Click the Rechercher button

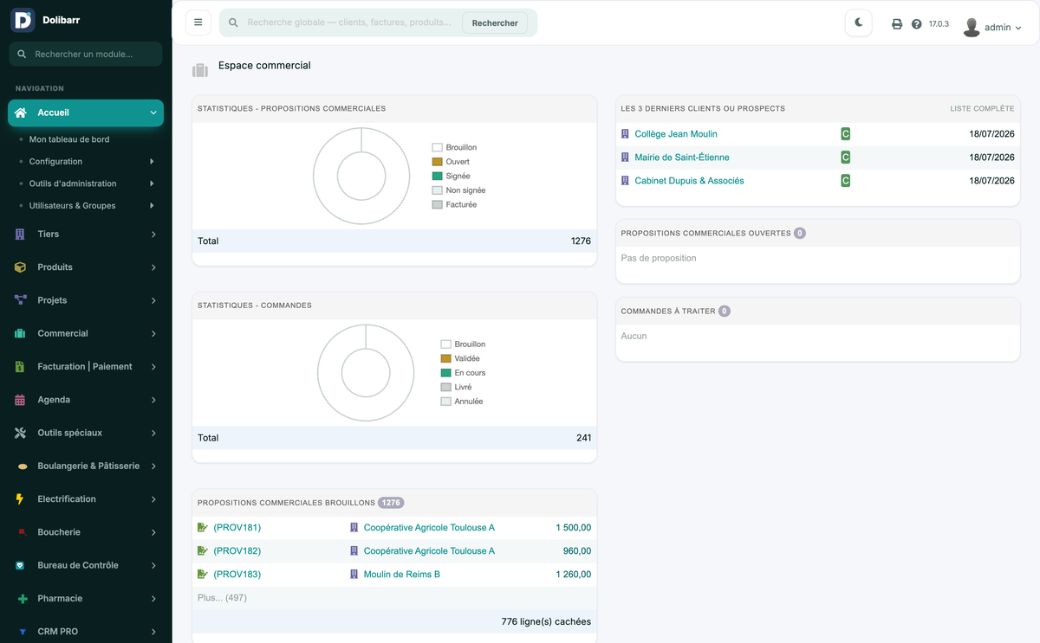[x=495, y=23]
